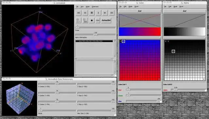The height and width of the screenshot is (119, 209).
Task: Select the highlighted dark alpha cell
Action: 173,51
